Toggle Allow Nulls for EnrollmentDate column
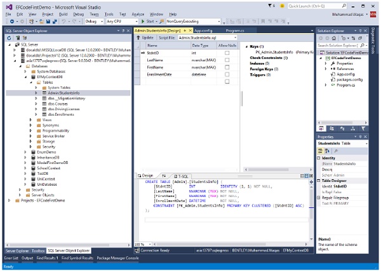The image size is (381, 272). click(226, 75)
